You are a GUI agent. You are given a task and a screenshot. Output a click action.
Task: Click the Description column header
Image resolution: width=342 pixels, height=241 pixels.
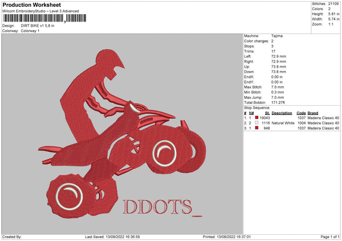pyautogui.click(x=282, y=113)
